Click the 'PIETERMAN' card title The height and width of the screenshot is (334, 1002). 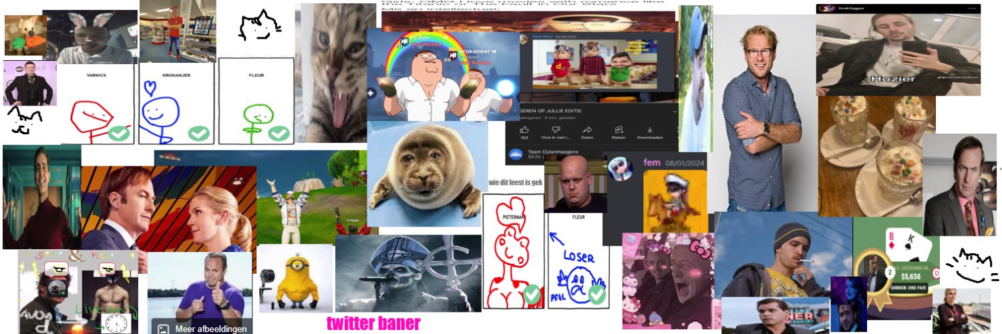(513, 216)
